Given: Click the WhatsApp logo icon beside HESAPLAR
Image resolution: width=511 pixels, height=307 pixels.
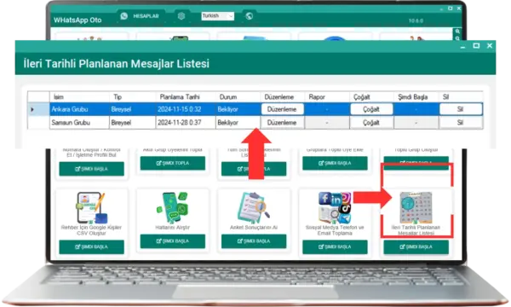Looking at the screenshot, I should coord(123,16).
